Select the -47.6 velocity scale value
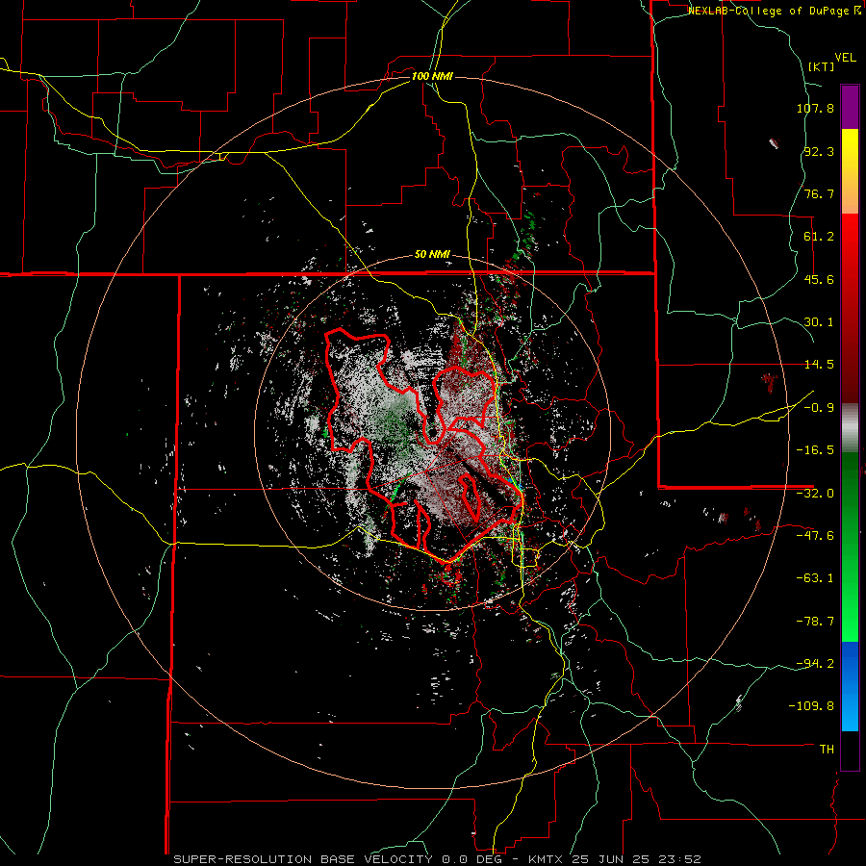This screenshot has width=866, height=866. click(815, 536)
